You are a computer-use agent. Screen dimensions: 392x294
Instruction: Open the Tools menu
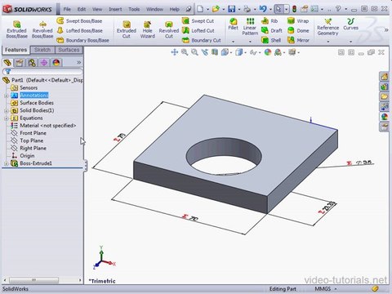(x=134, y=9)
